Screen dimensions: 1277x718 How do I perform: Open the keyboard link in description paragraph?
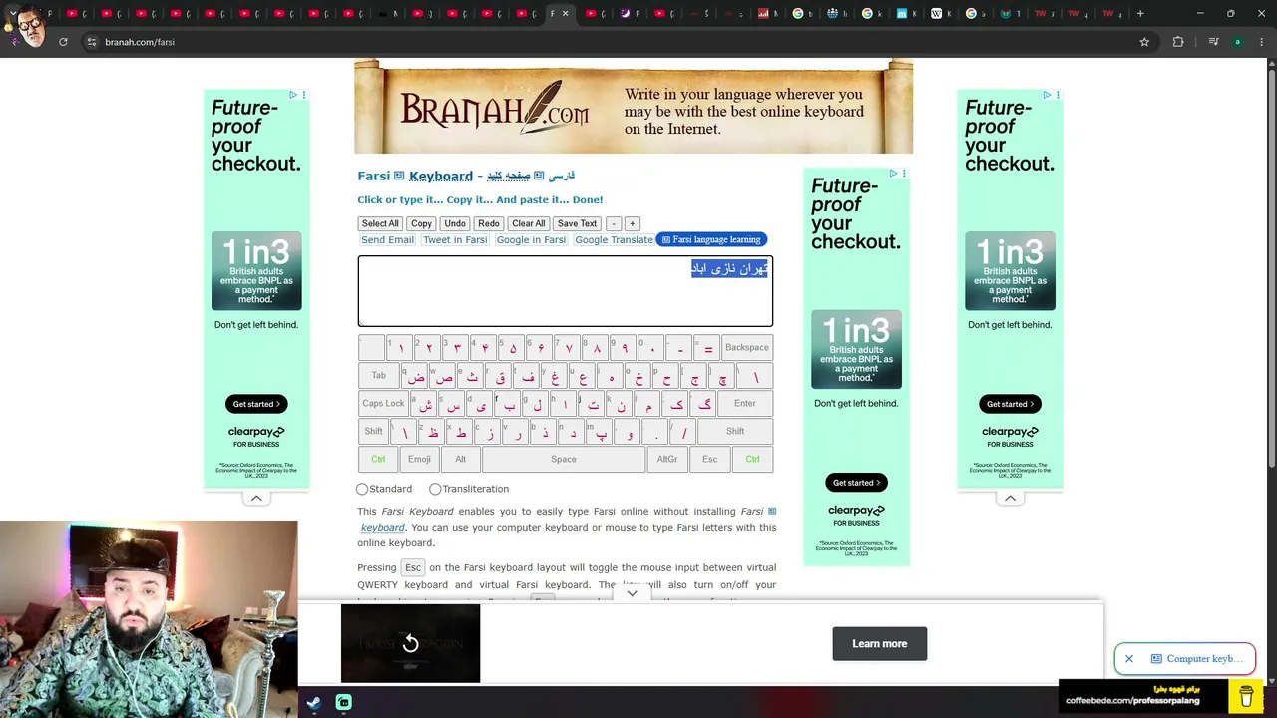383,528
